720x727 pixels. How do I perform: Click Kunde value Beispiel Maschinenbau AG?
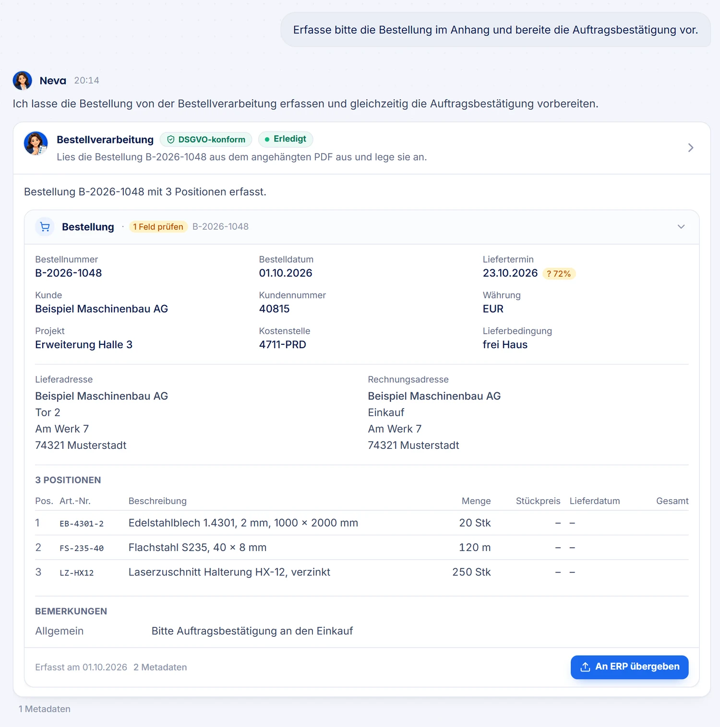click(102, 309)
